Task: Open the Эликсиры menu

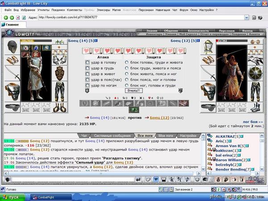Action: (104, 10)
